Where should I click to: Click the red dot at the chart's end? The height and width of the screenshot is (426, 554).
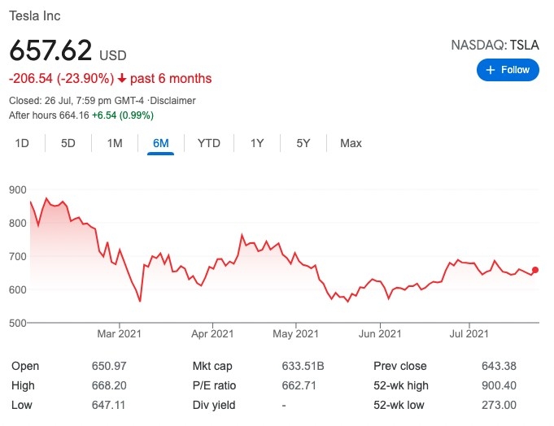point(535,270)
